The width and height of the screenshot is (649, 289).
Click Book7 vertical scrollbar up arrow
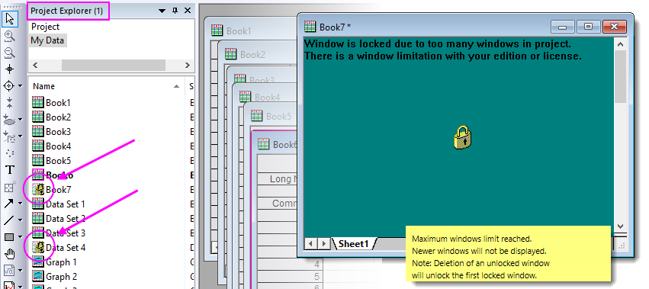coord(620,44)
